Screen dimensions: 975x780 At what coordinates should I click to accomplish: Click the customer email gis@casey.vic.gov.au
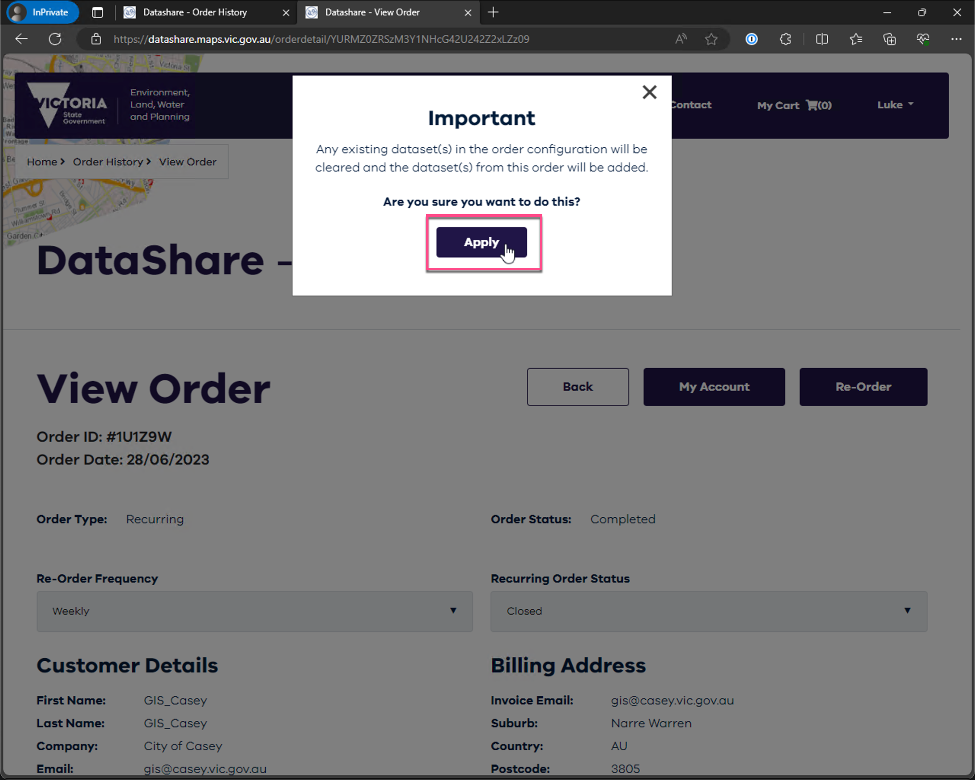coord(205,769)
